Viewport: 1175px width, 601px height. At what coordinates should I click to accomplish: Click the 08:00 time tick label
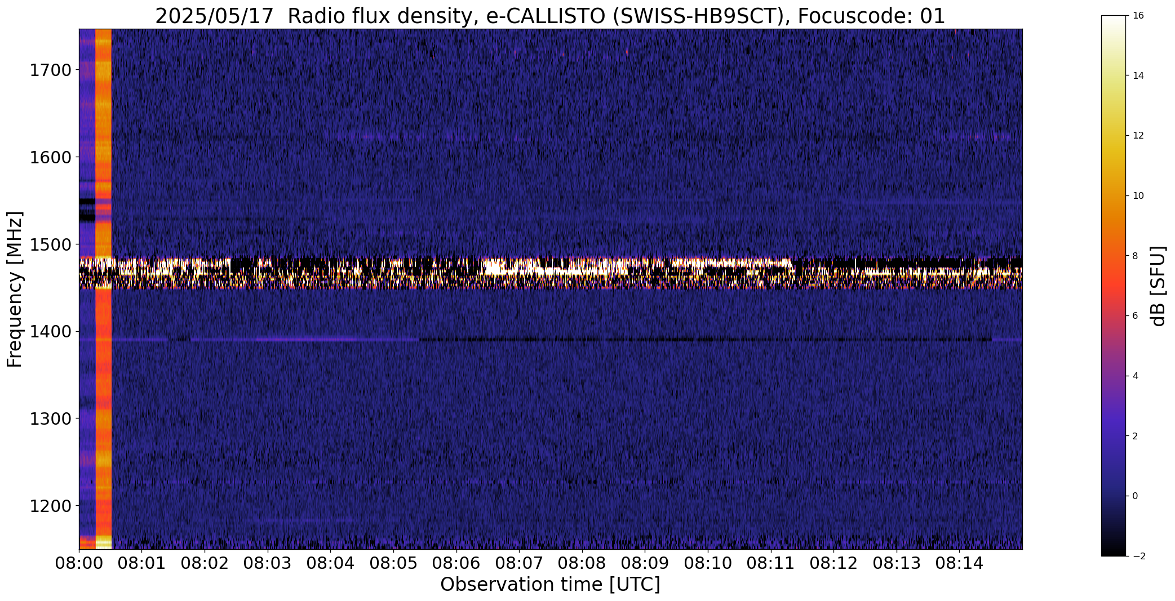click(x=79, y=563)
